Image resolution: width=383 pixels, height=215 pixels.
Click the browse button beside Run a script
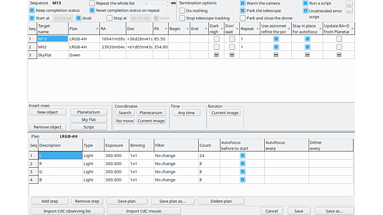click(349, 4)
